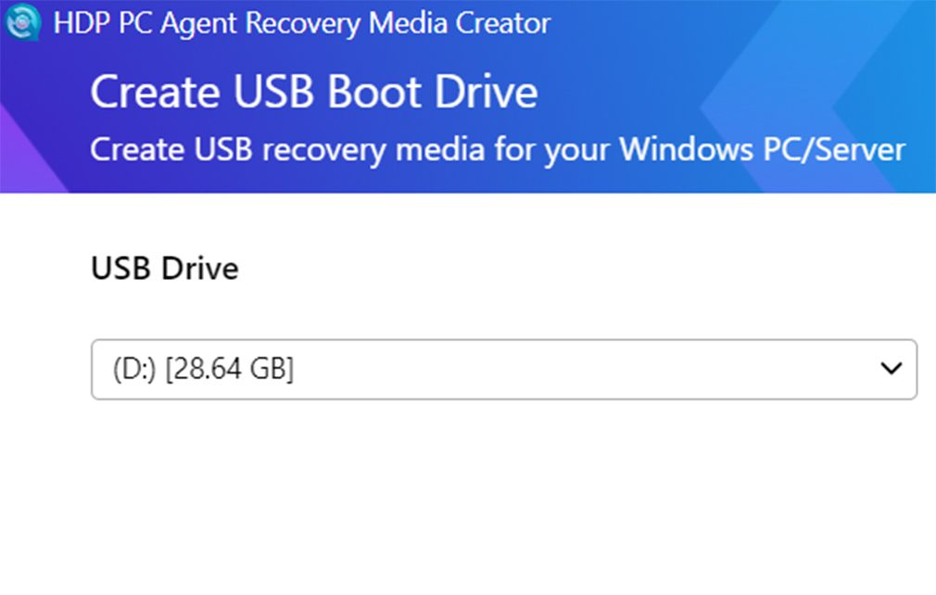Click the "USB Drive" field label
The image size is (936, 595).
point(164,269)
